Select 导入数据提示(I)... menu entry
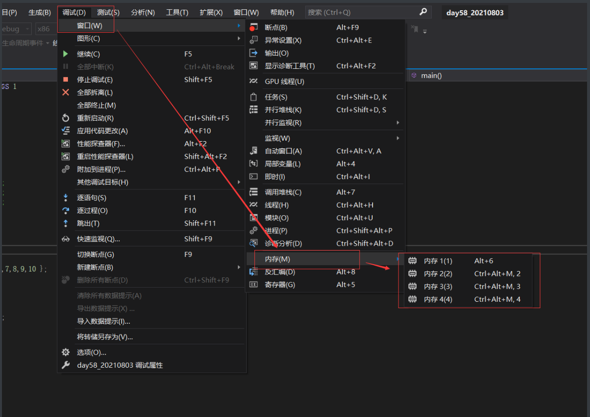 (x=152, y=321)
